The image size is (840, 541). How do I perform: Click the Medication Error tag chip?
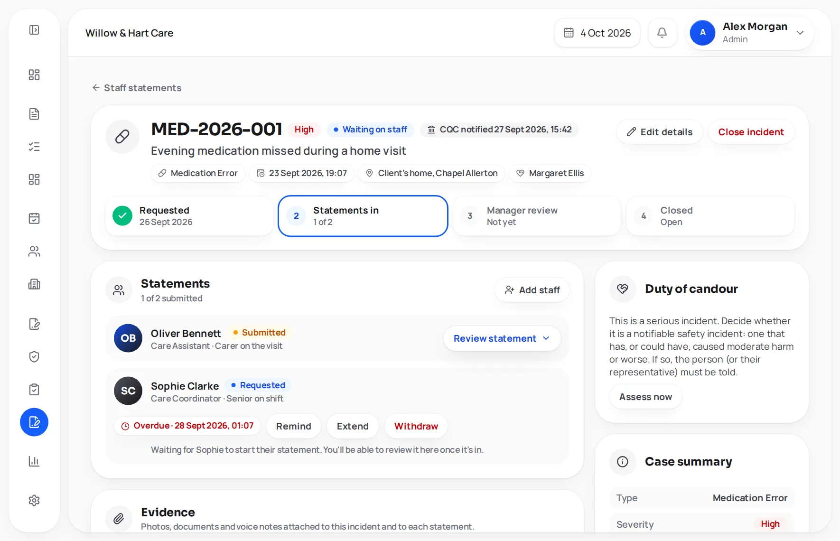pos(198,173)
